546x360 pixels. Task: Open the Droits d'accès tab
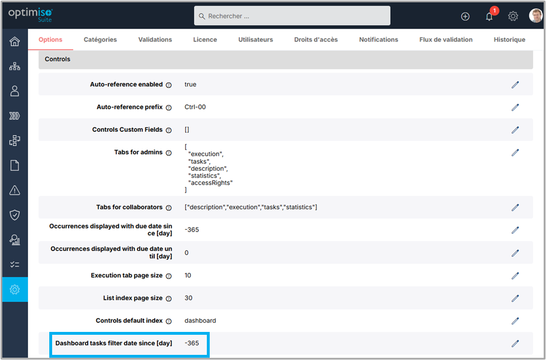(x=316, y=40)
